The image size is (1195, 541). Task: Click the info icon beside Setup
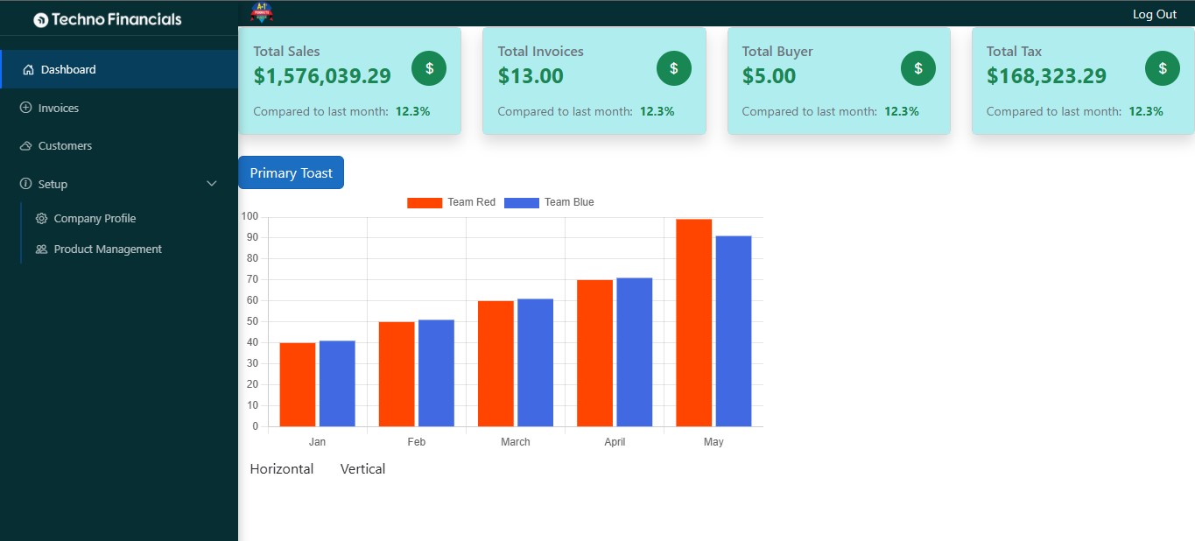[25, 184]
